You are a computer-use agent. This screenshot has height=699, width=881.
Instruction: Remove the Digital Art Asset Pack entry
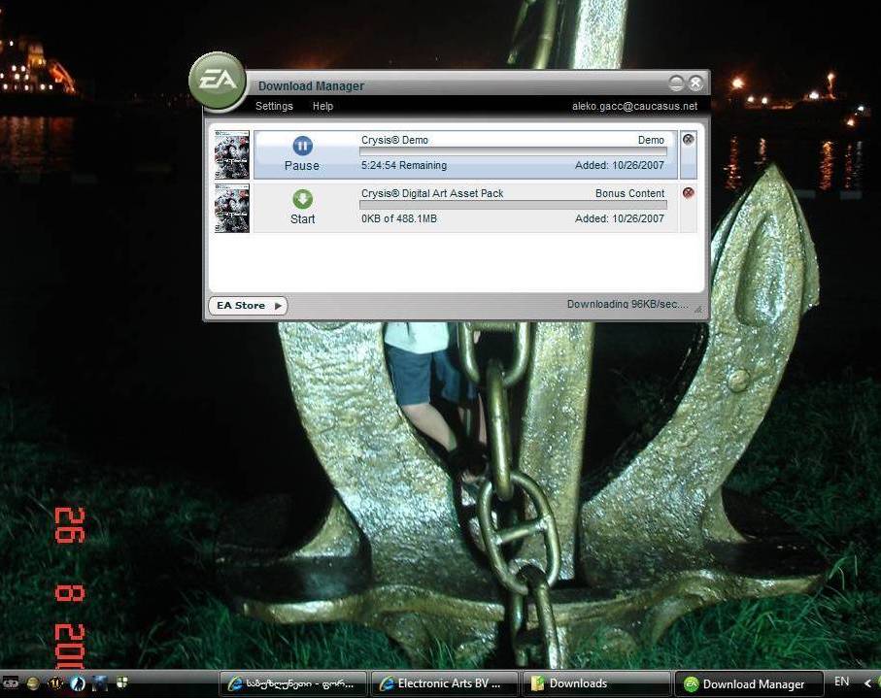[688, 192]
